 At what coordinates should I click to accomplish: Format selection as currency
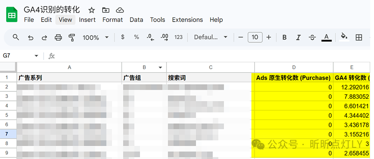point(123,37)
